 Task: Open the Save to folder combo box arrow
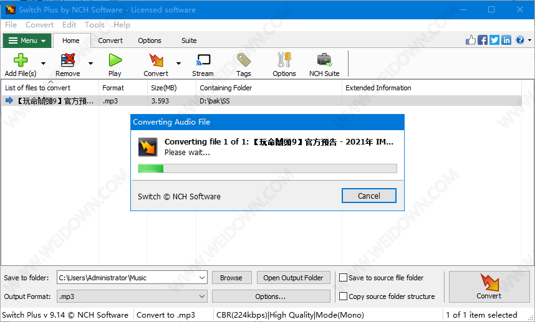(202, 278)
